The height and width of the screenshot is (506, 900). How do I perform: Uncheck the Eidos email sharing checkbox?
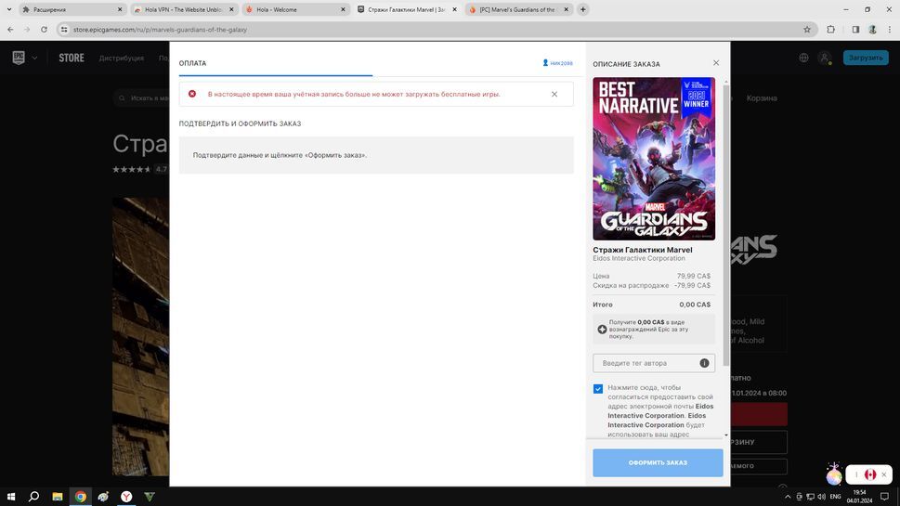click(598, 389)
